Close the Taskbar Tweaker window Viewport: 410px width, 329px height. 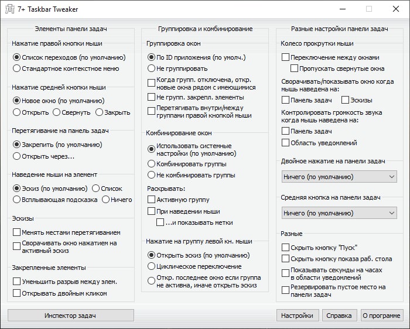(395, 9)
